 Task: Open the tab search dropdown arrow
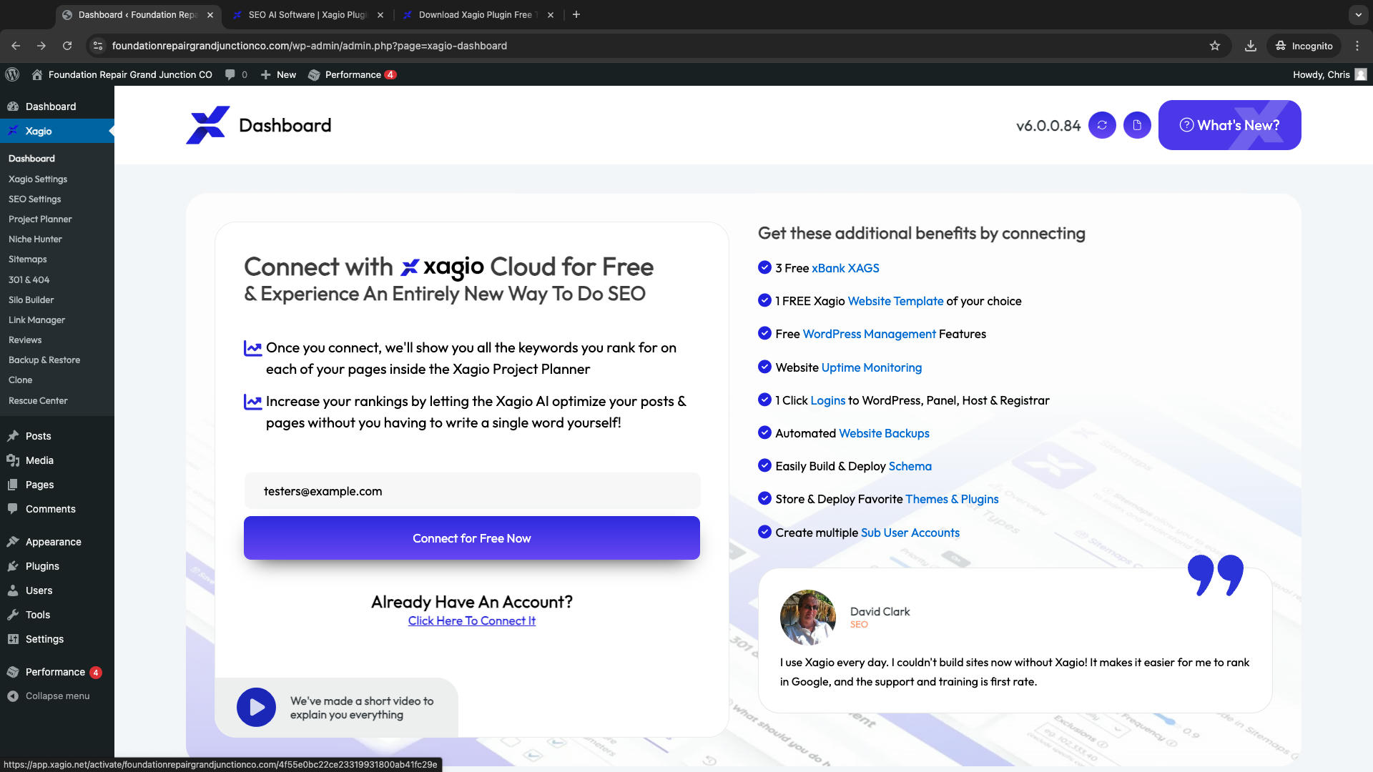click(1358, 14)
